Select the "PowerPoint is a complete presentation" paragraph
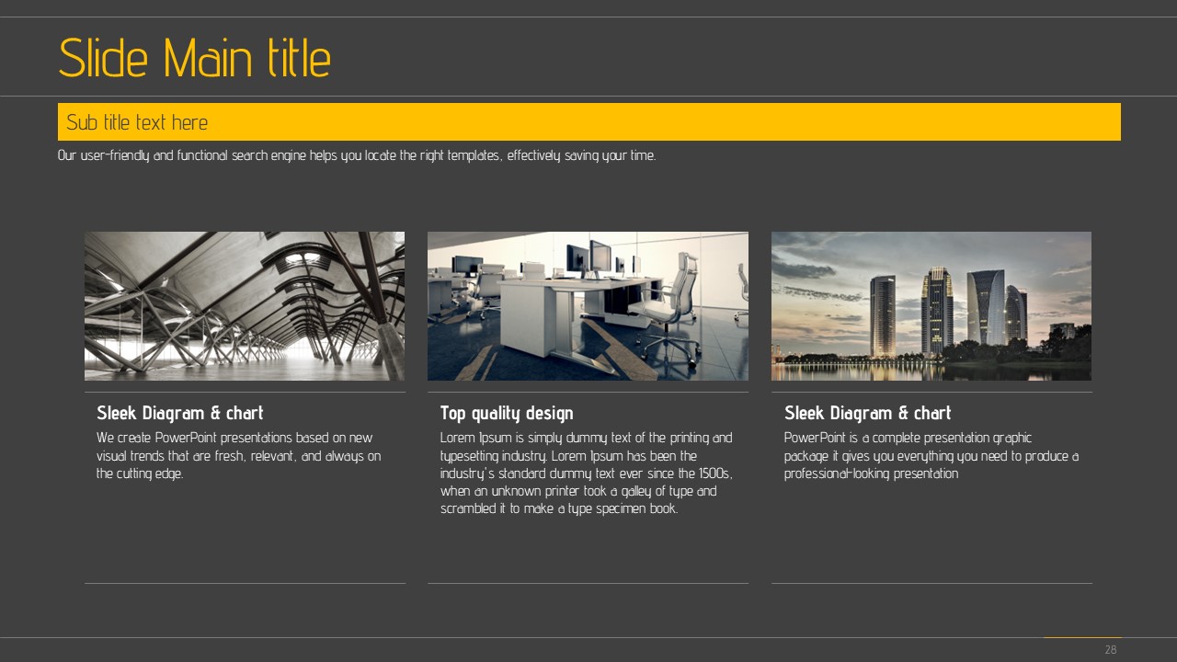The image size is (1177, 662). (x=931, y=456)
